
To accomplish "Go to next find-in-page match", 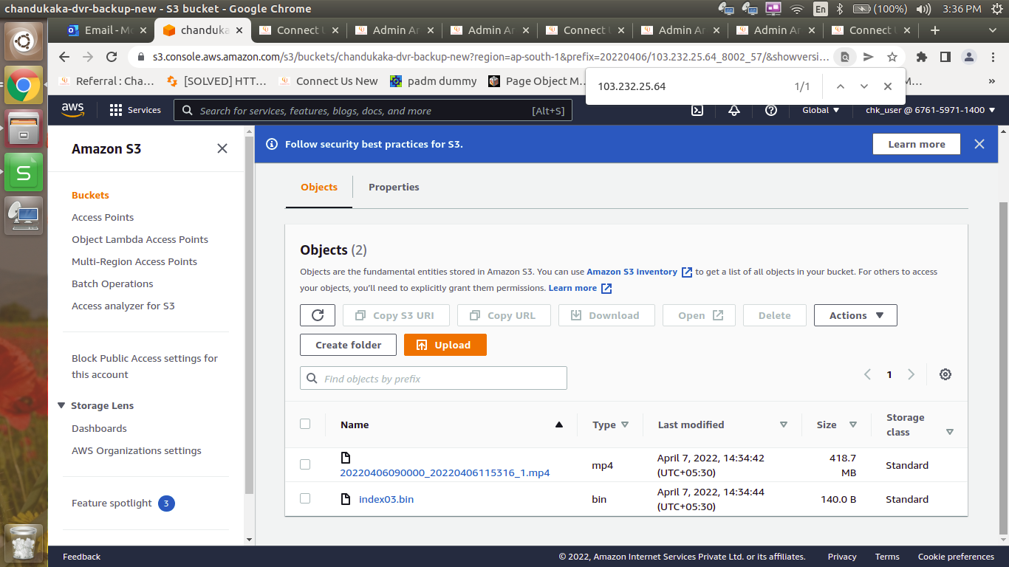I will pos(864,86).
